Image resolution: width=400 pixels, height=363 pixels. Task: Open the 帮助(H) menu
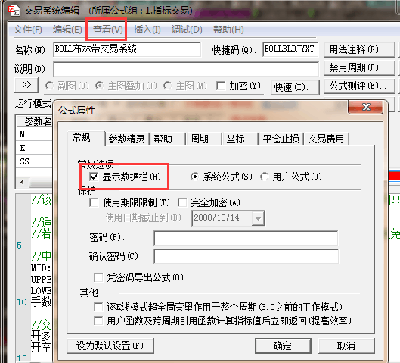pos(228,30)
